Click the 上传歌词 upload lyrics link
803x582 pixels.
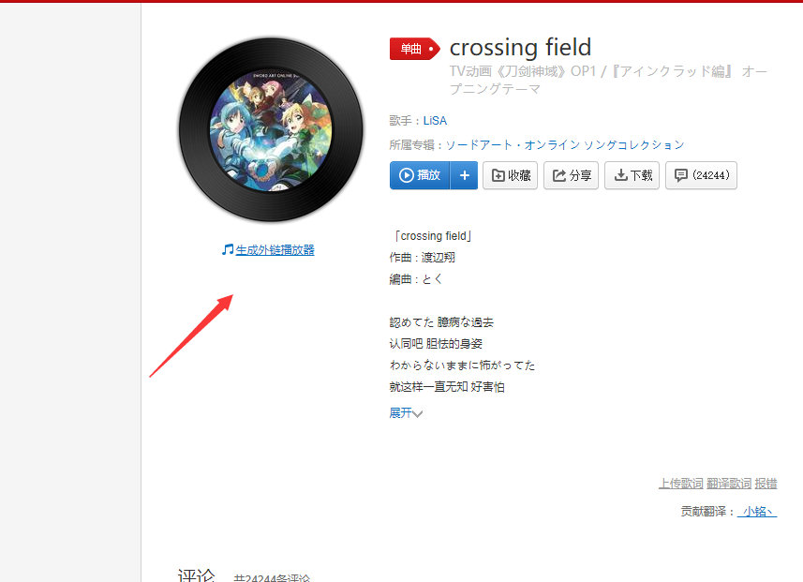pos(680,483)
